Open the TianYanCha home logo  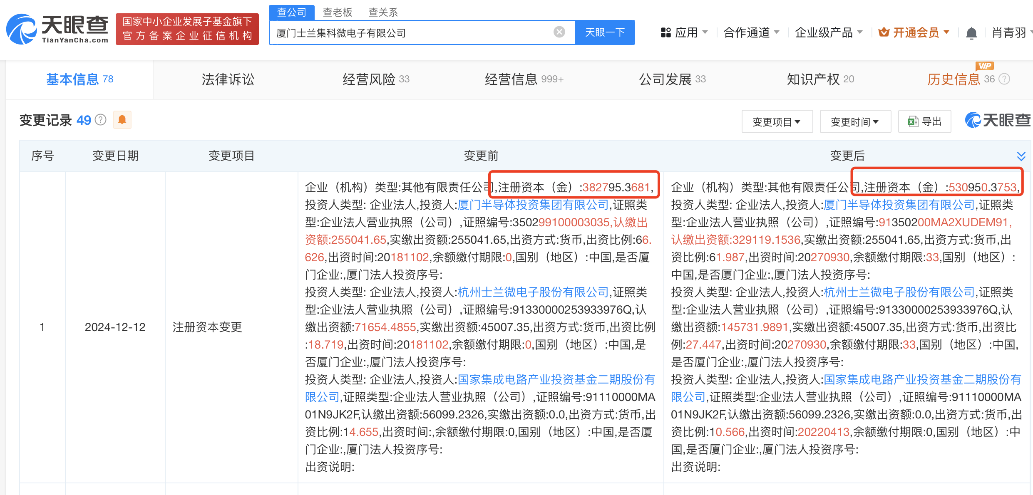click(57, 29)
